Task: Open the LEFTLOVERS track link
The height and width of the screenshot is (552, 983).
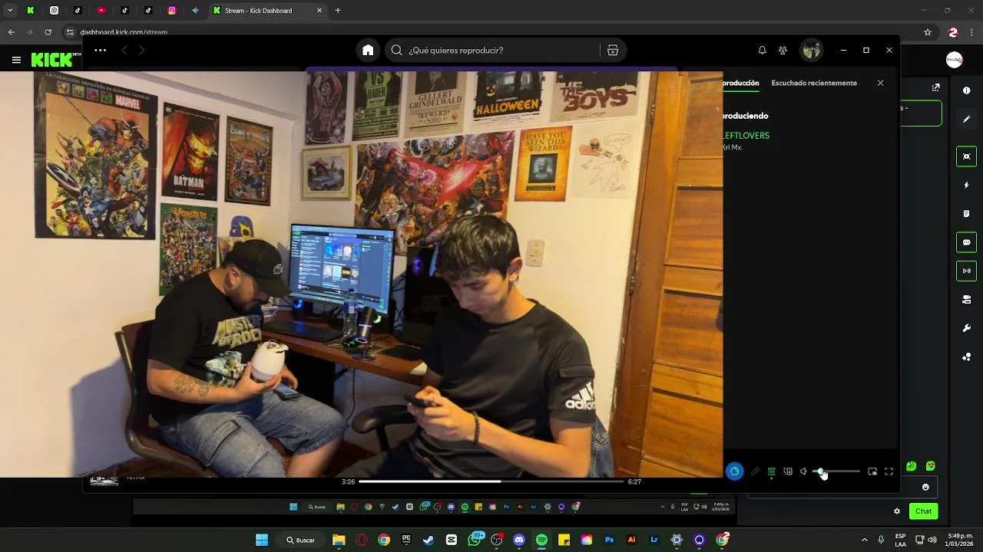Action: click(746, 136)
